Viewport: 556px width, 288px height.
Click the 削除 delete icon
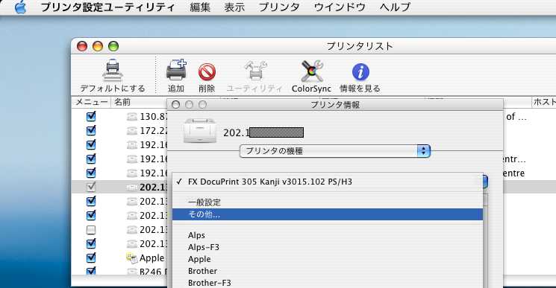(x=207, y=72)
